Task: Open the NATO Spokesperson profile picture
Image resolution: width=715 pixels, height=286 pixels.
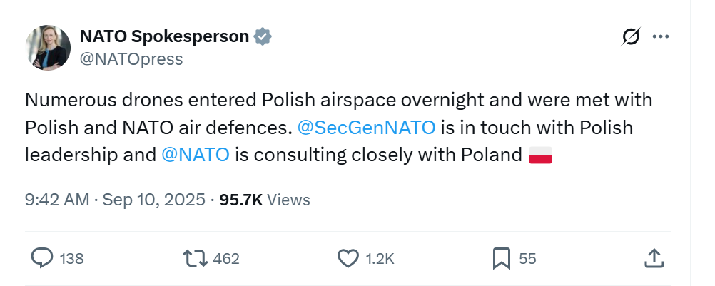Action: click(49, 47)
